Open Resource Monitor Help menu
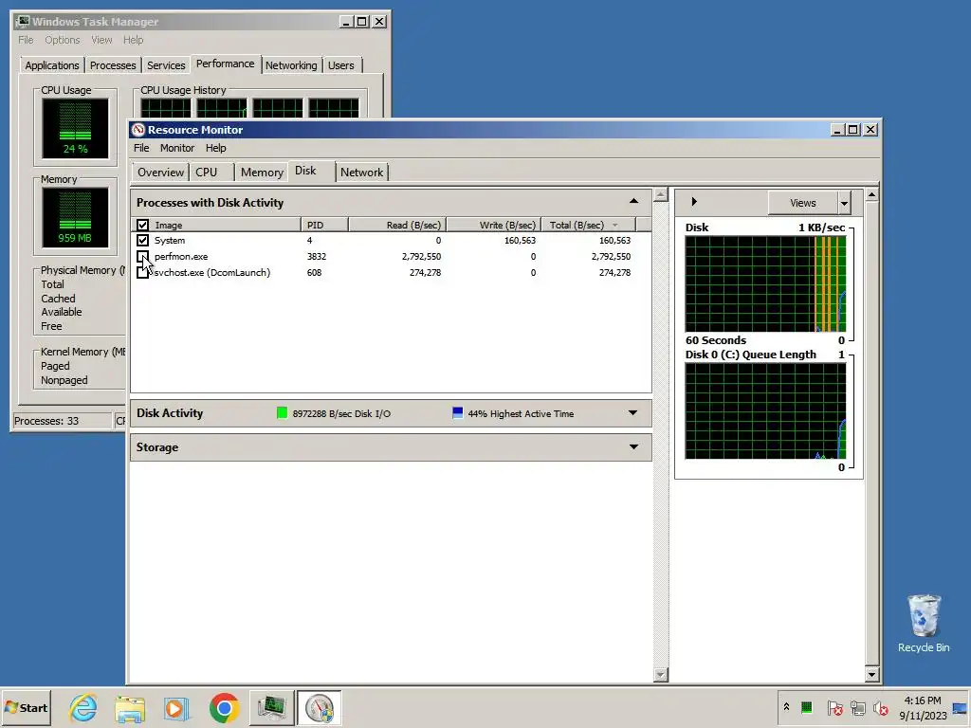 point(215,148)
